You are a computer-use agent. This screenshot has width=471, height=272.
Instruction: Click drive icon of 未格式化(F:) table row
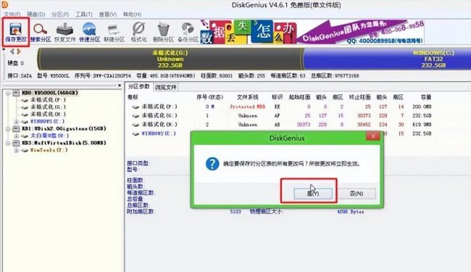coord(136,107)
